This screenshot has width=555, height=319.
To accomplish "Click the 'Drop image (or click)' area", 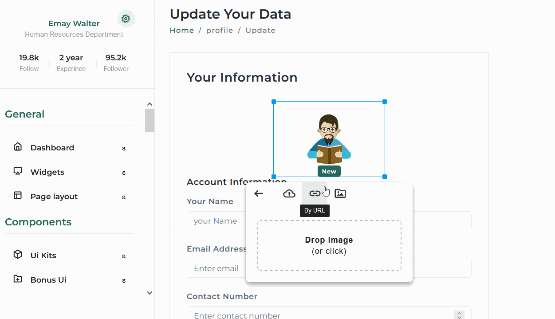I will click(x=329, y=245).
